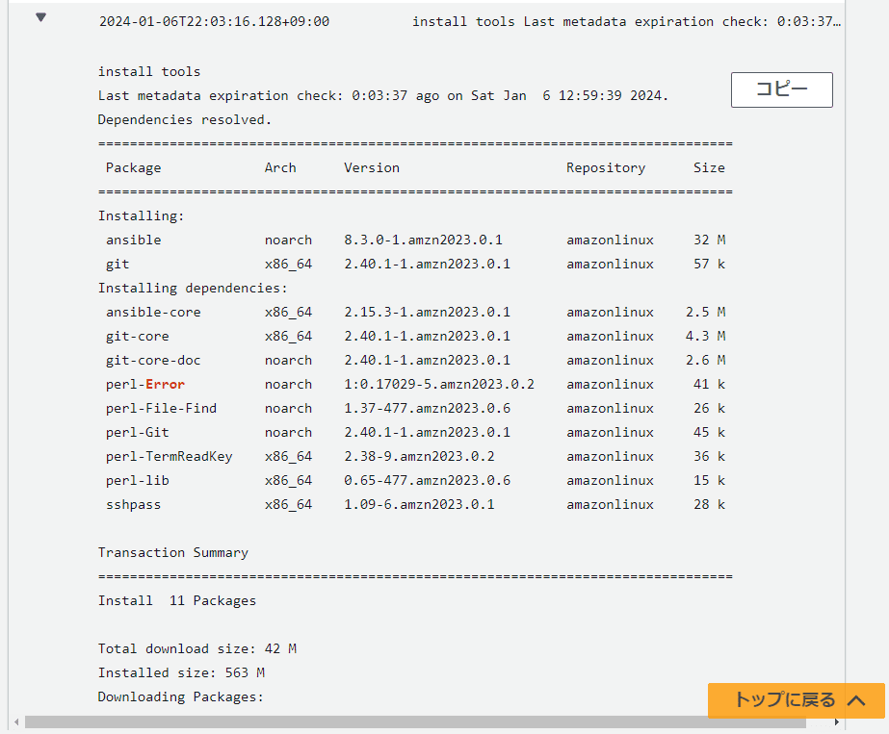Click the 'install tools' log line

(x=149, y=72)
